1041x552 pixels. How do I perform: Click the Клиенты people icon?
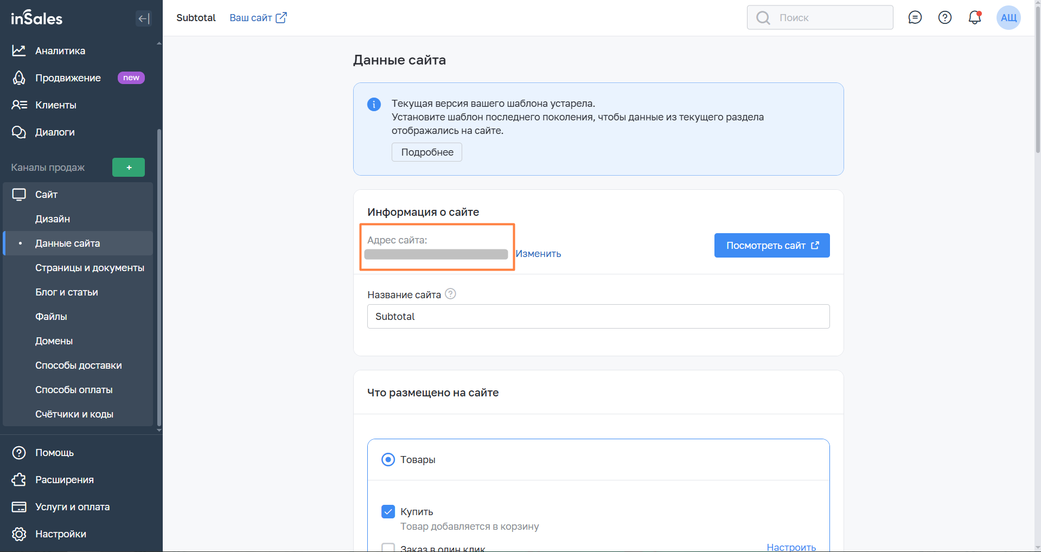[19, 105]
